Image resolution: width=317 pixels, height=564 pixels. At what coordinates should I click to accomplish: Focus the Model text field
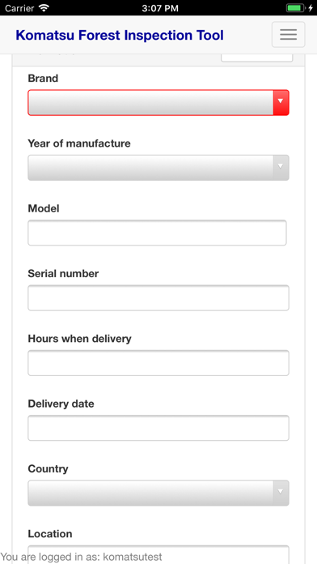157,233
